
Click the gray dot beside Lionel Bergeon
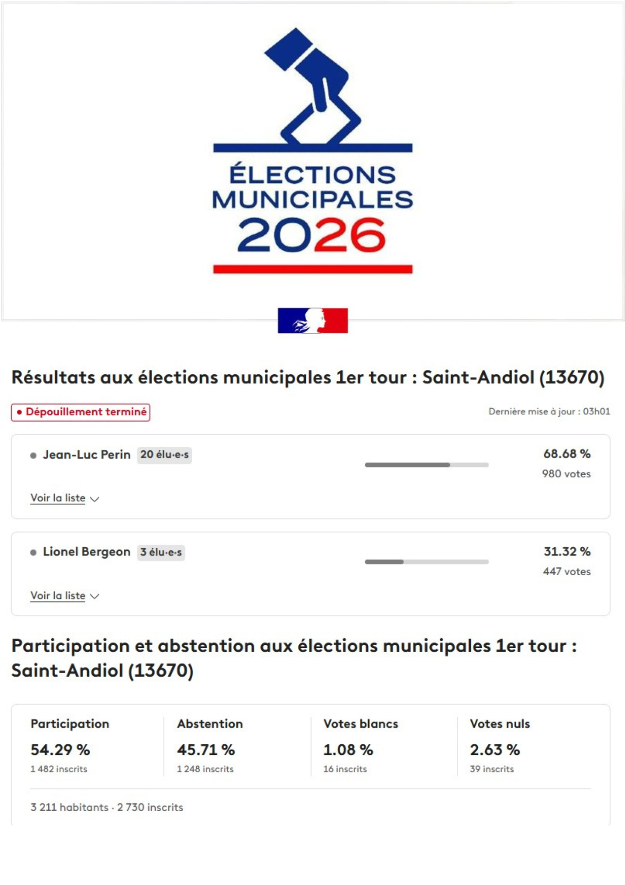(33, 552)
